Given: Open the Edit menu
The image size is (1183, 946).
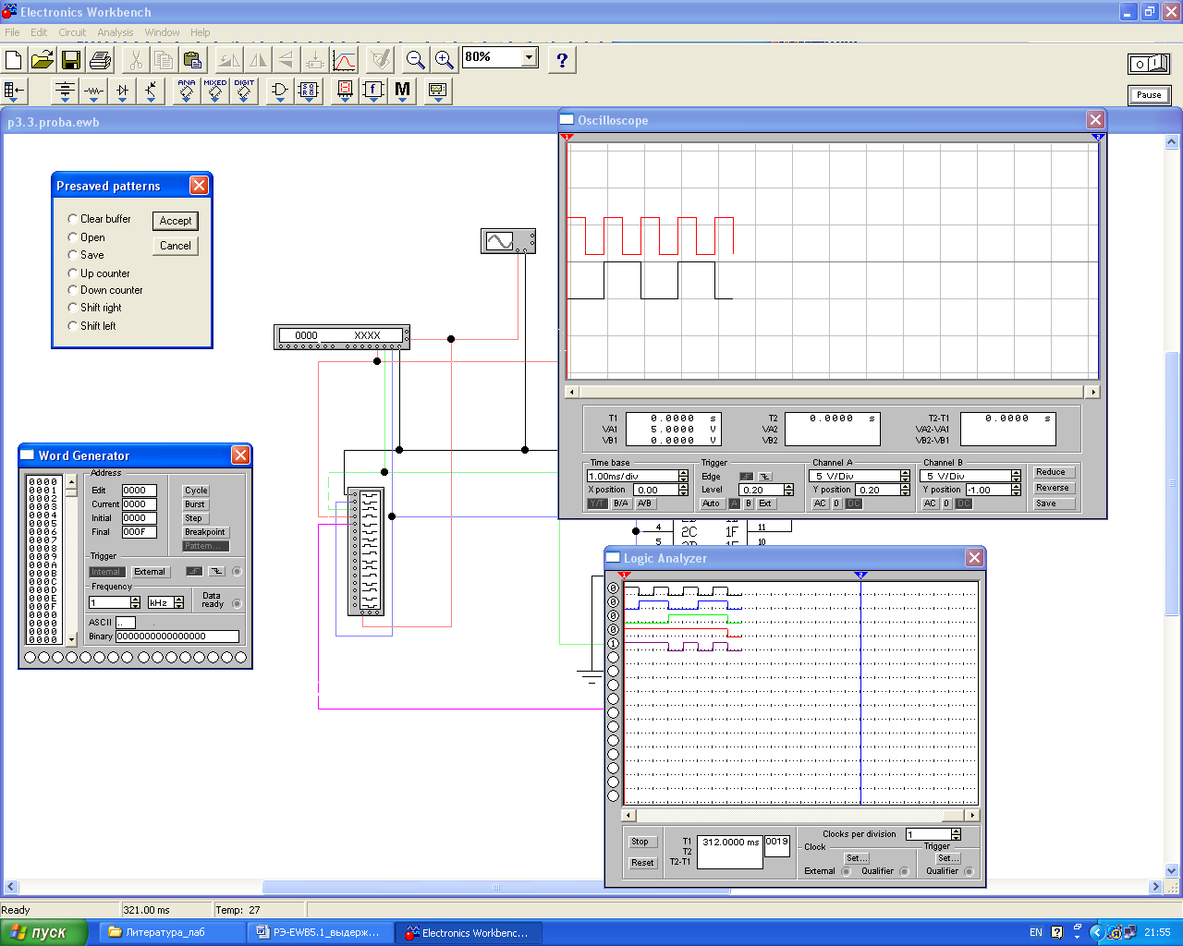Looking at the screenshot, I should (x=39, y=32).
